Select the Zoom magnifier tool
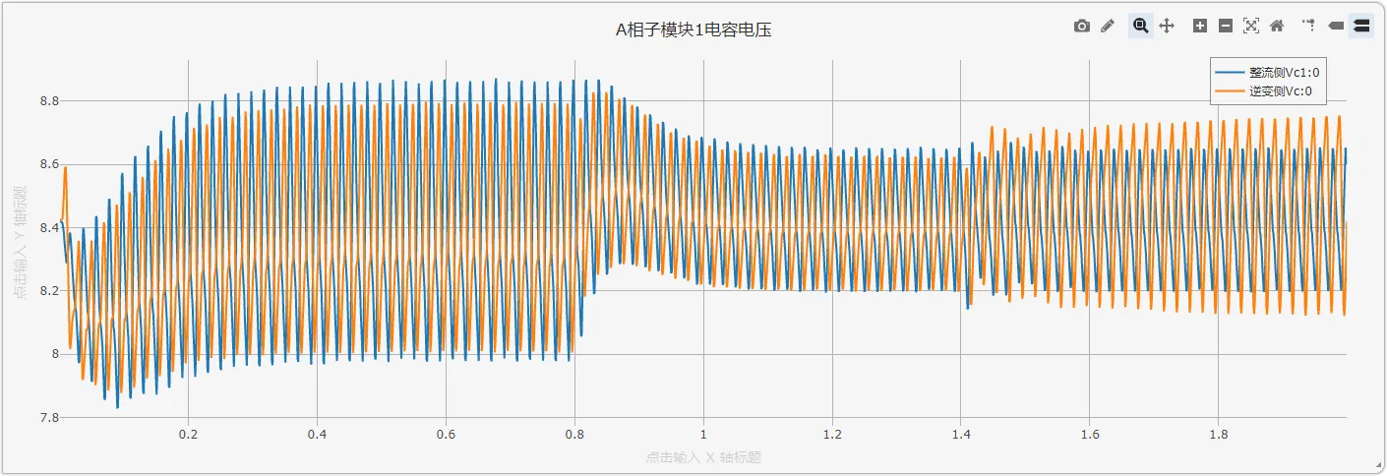This screenshot has width=1387, height=476. pos(1141,27)
